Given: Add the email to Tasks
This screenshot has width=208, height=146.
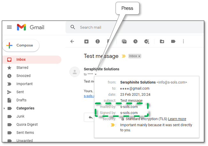Looking at the screenshot, I should coord(147,41).
